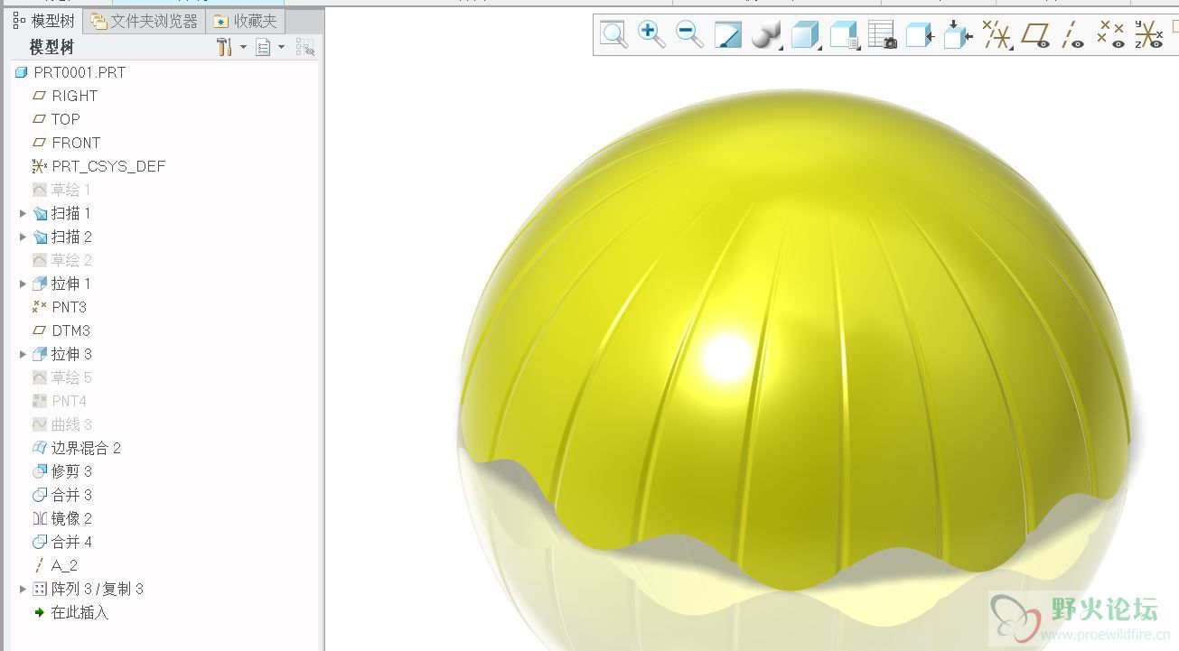Select the 修剪 3 trim feature
The image size is (1179, 651).
click(62, 471)
